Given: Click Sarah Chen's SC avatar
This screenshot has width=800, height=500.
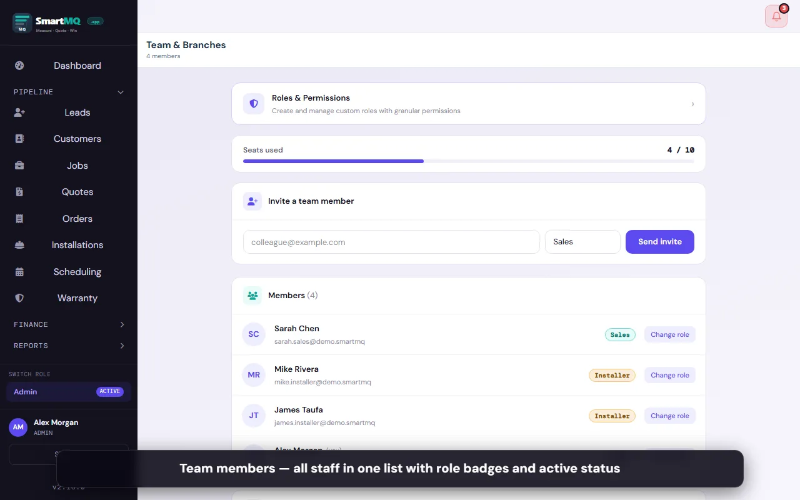Looking at the screenshot, I should click(254, 334).
